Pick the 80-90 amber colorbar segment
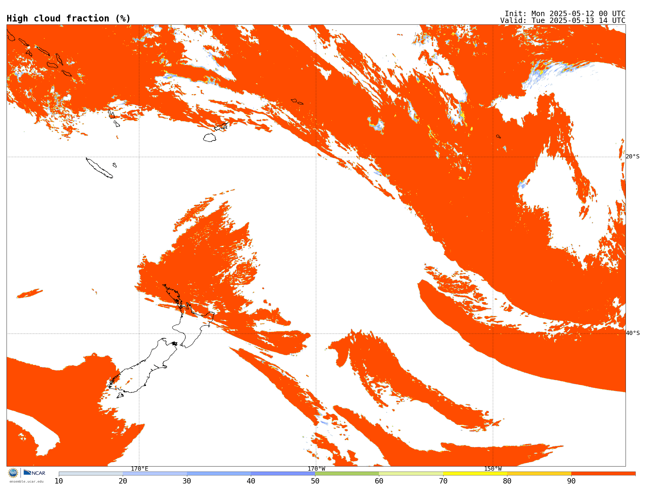This screenshot has width=645, height=485. [x=539, y=474]
